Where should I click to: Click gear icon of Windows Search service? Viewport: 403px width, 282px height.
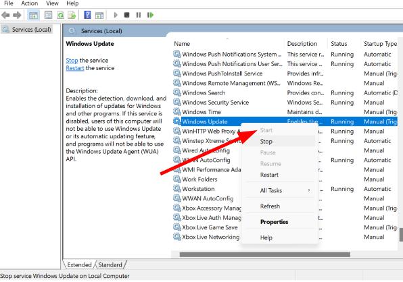pos(177,92)
